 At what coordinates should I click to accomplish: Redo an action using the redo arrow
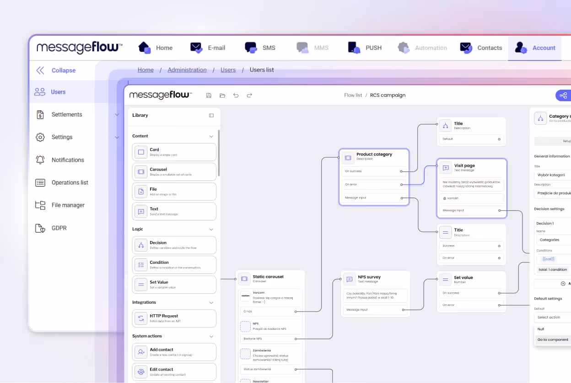coord(249,95)
